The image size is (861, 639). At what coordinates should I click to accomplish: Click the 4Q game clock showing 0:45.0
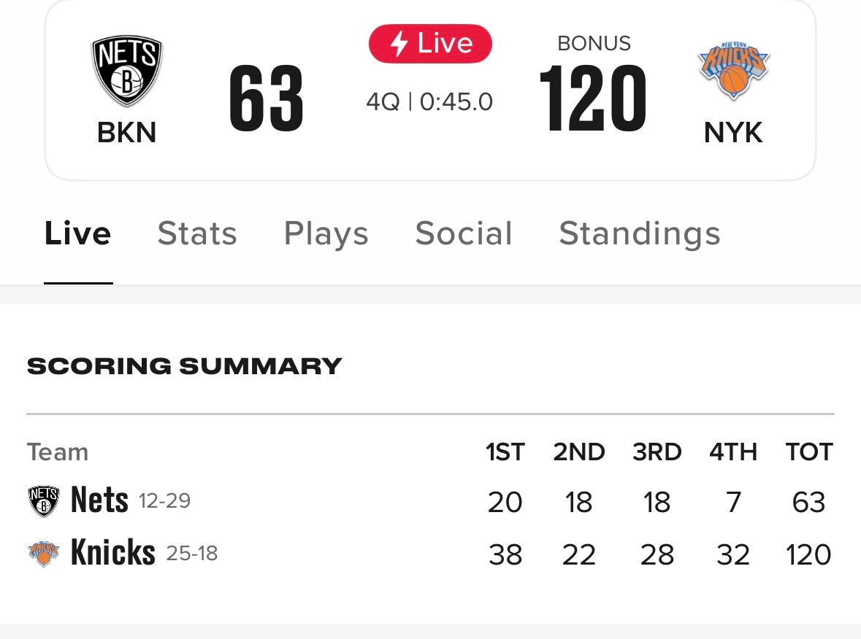pos(431,101)
